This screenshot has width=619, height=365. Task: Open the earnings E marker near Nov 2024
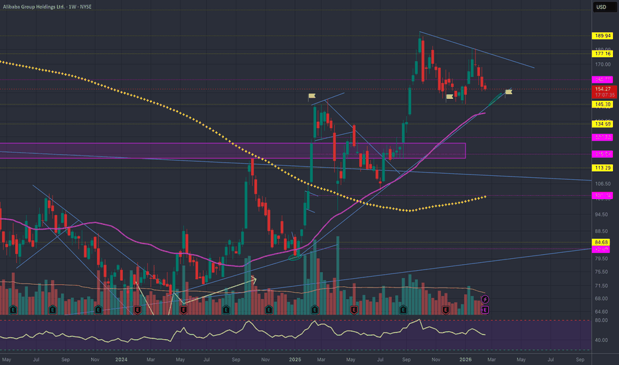tap(269, 309)
